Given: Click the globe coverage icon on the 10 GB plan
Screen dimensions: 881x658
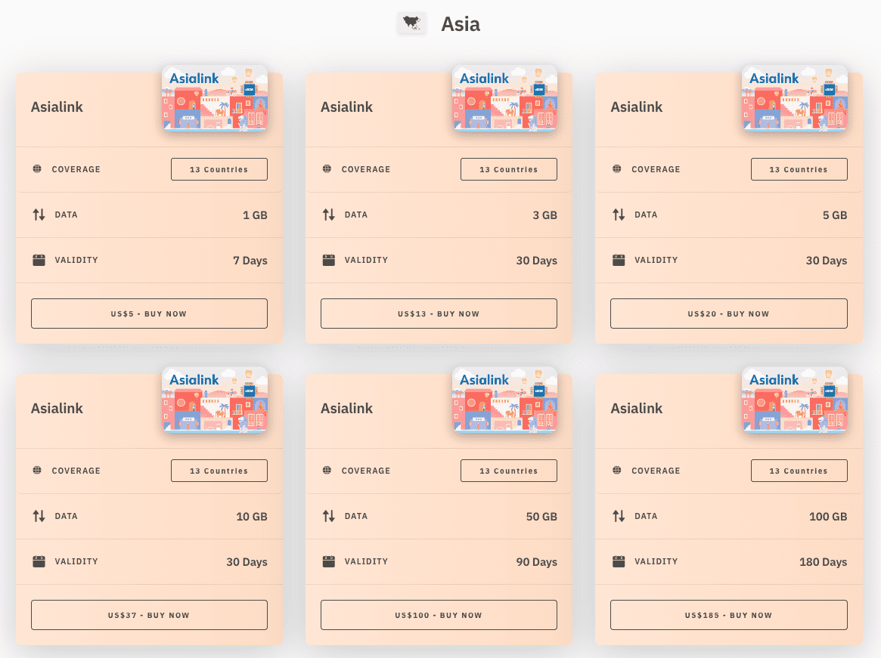Looking at the screenshot, I should [36, 471].
